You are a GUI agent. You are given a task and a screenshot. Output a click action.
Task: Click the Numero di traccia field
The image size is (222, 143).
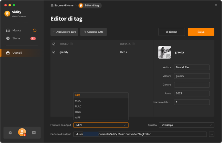coord(192,102)
